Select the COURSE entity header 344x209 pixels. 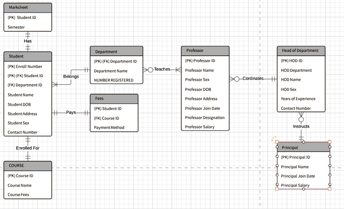click(x=28, y=166)
